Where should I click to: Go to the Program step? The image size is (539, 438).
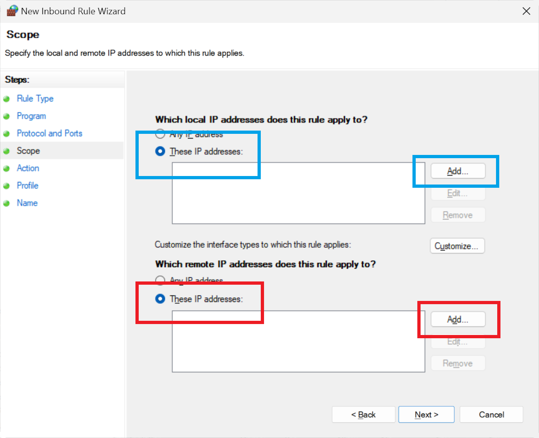[x=31, y=116]
